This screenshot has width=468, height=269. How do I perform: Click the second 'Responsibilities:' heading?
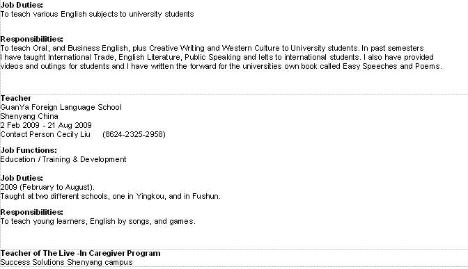click(x=31, y=212)
